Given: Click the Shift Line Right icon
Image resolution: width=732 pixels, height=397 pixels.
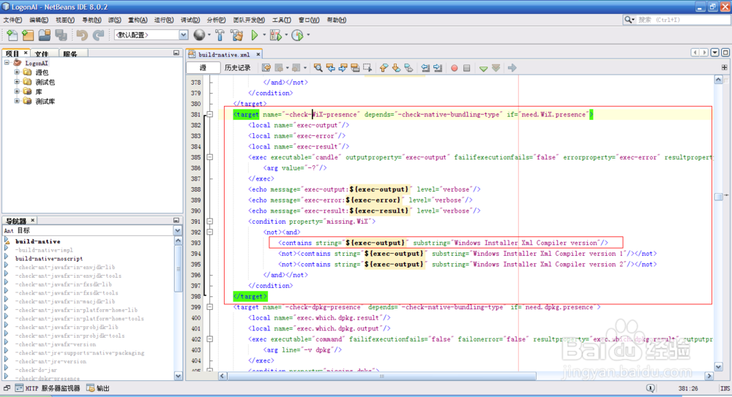Looking at the screenshot, I should pos(438,68).
